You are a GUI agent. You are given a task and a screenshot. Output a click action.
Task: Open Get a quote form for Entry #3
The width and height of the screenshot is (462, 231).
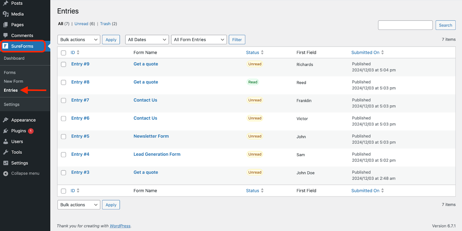tap(146, 172)
